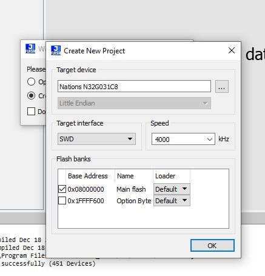This screenshot has width=265, height=276.
Task: Enable the Option Byte bank at 0x1FFFF600
Action: pos(62,201)
